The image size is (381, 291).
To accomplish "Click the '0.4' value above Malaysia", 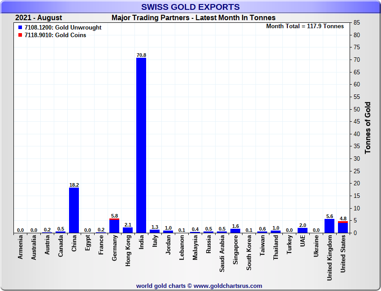I will click(x=195, y=229).
